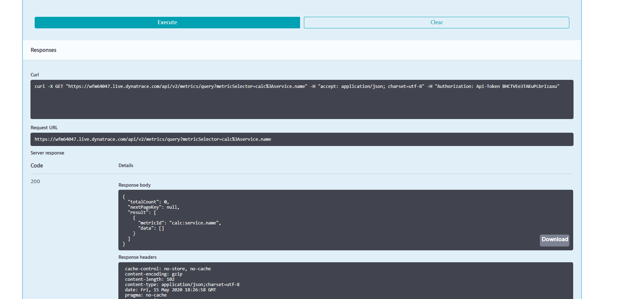Click the "totalCount" line in response body
Image resolution: width=625 pixels, height=299 pixels.
coord(148,202)
